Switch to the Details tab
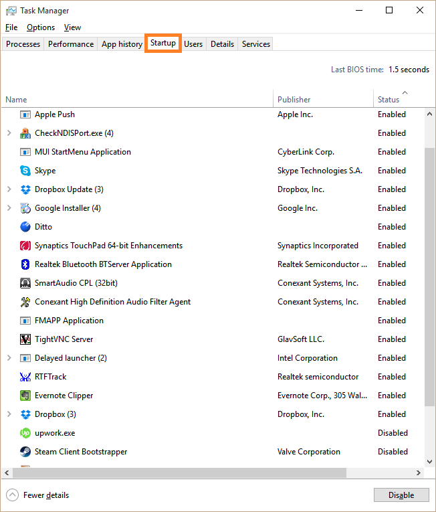 click(x=222, y=44)
